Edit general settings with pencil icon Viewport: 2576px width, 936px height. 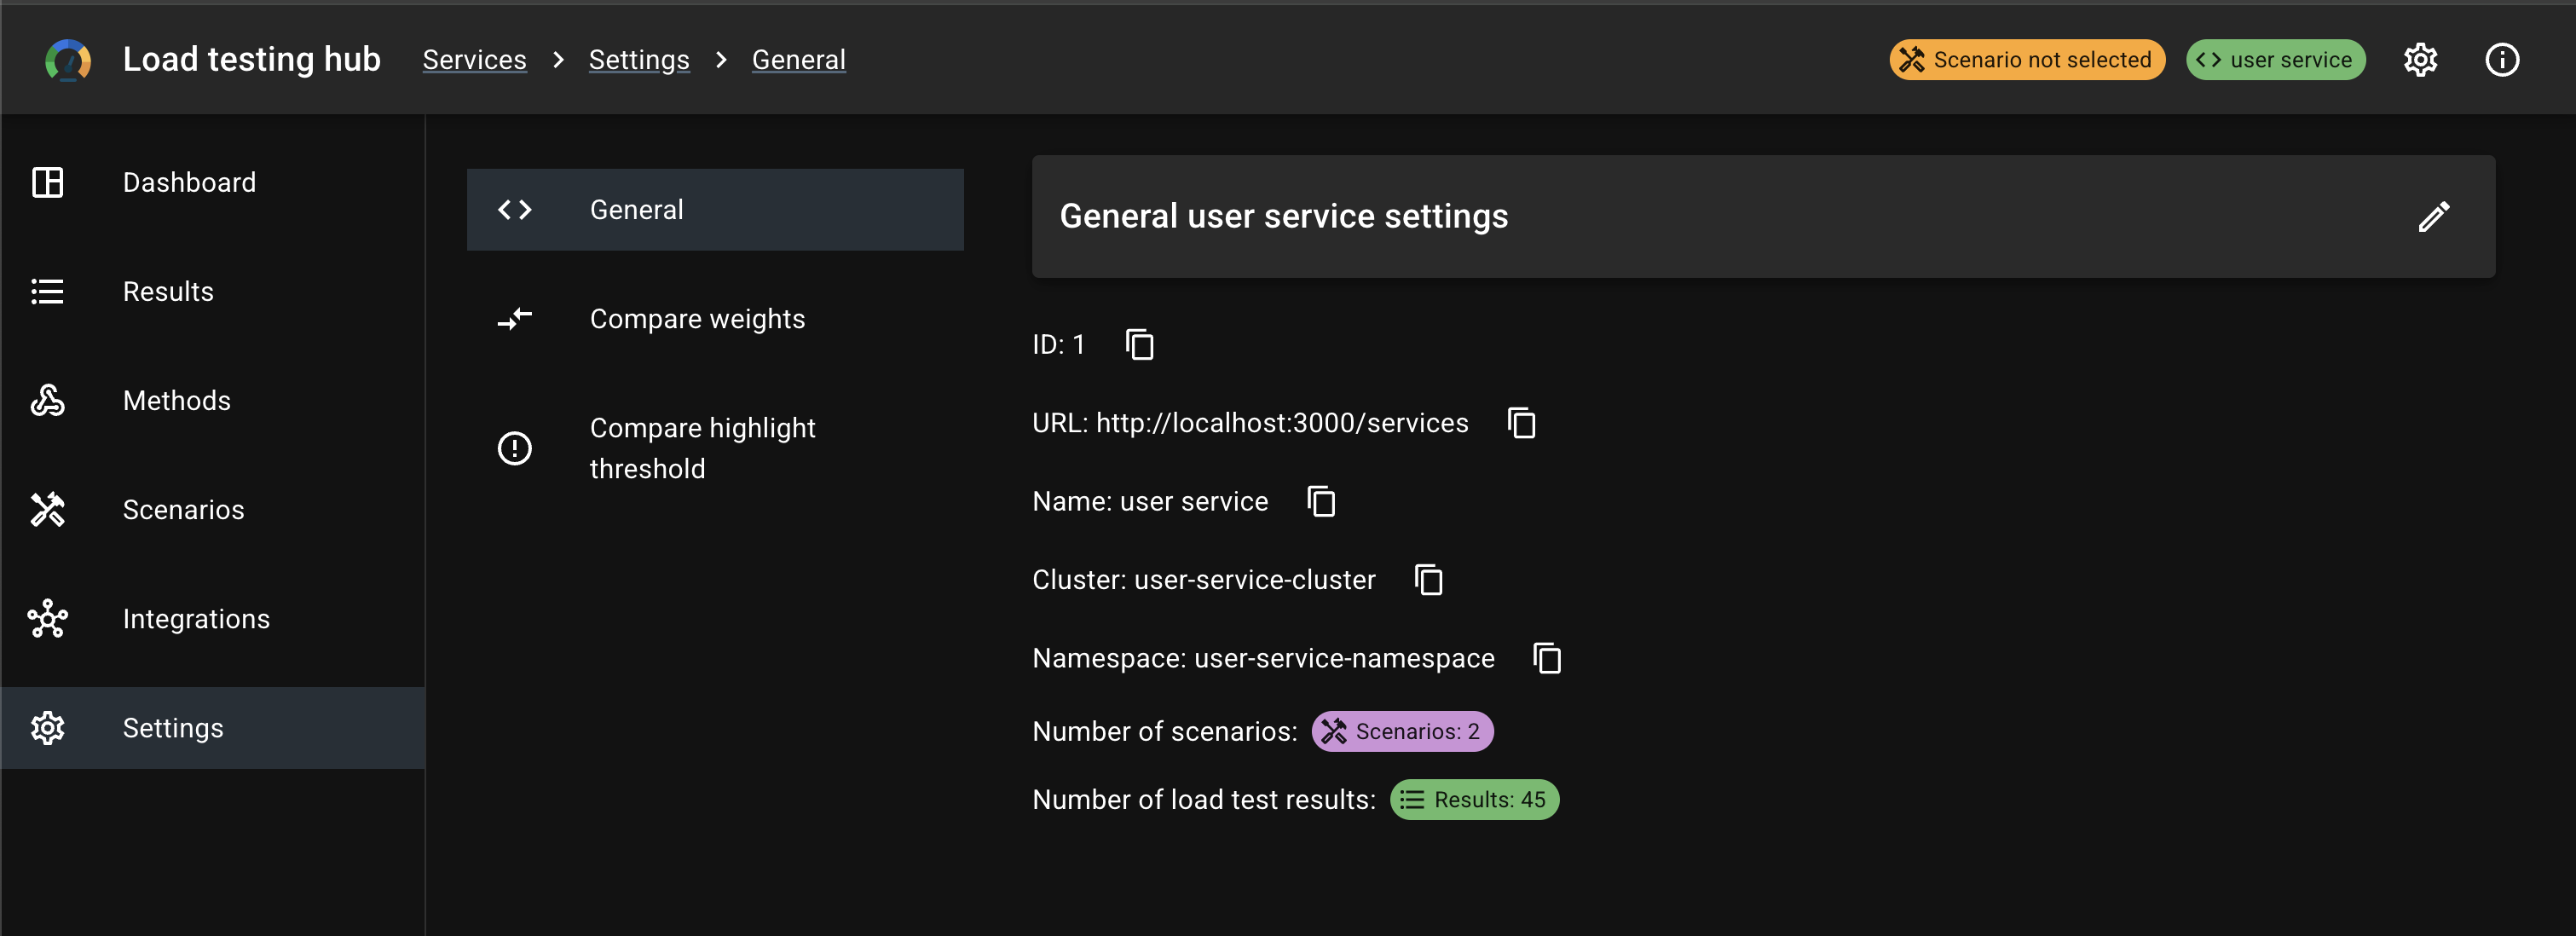pyautogui.click(x=2434, y=216)
